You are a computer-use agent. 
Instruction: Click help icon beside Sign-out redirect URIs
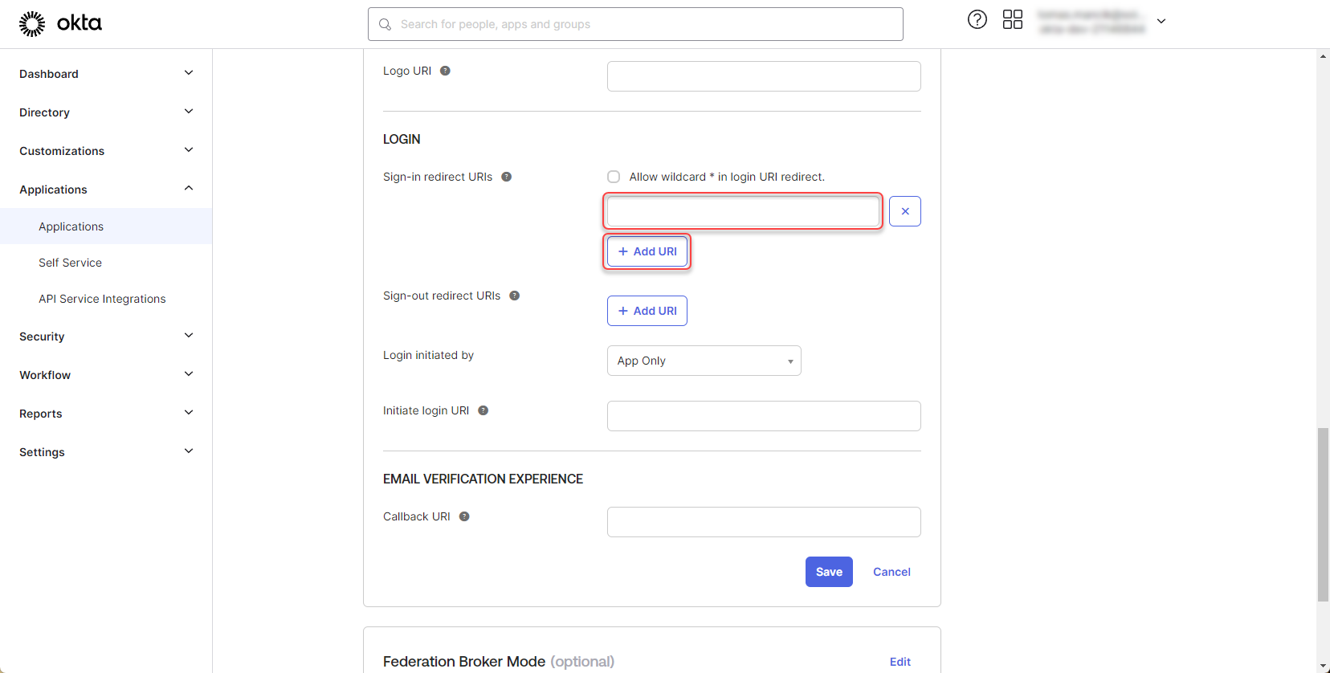coord(514,296)
